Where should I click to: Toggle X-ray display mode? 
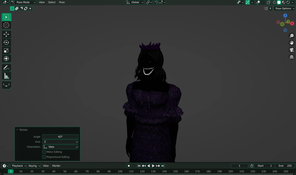point(268,2)
